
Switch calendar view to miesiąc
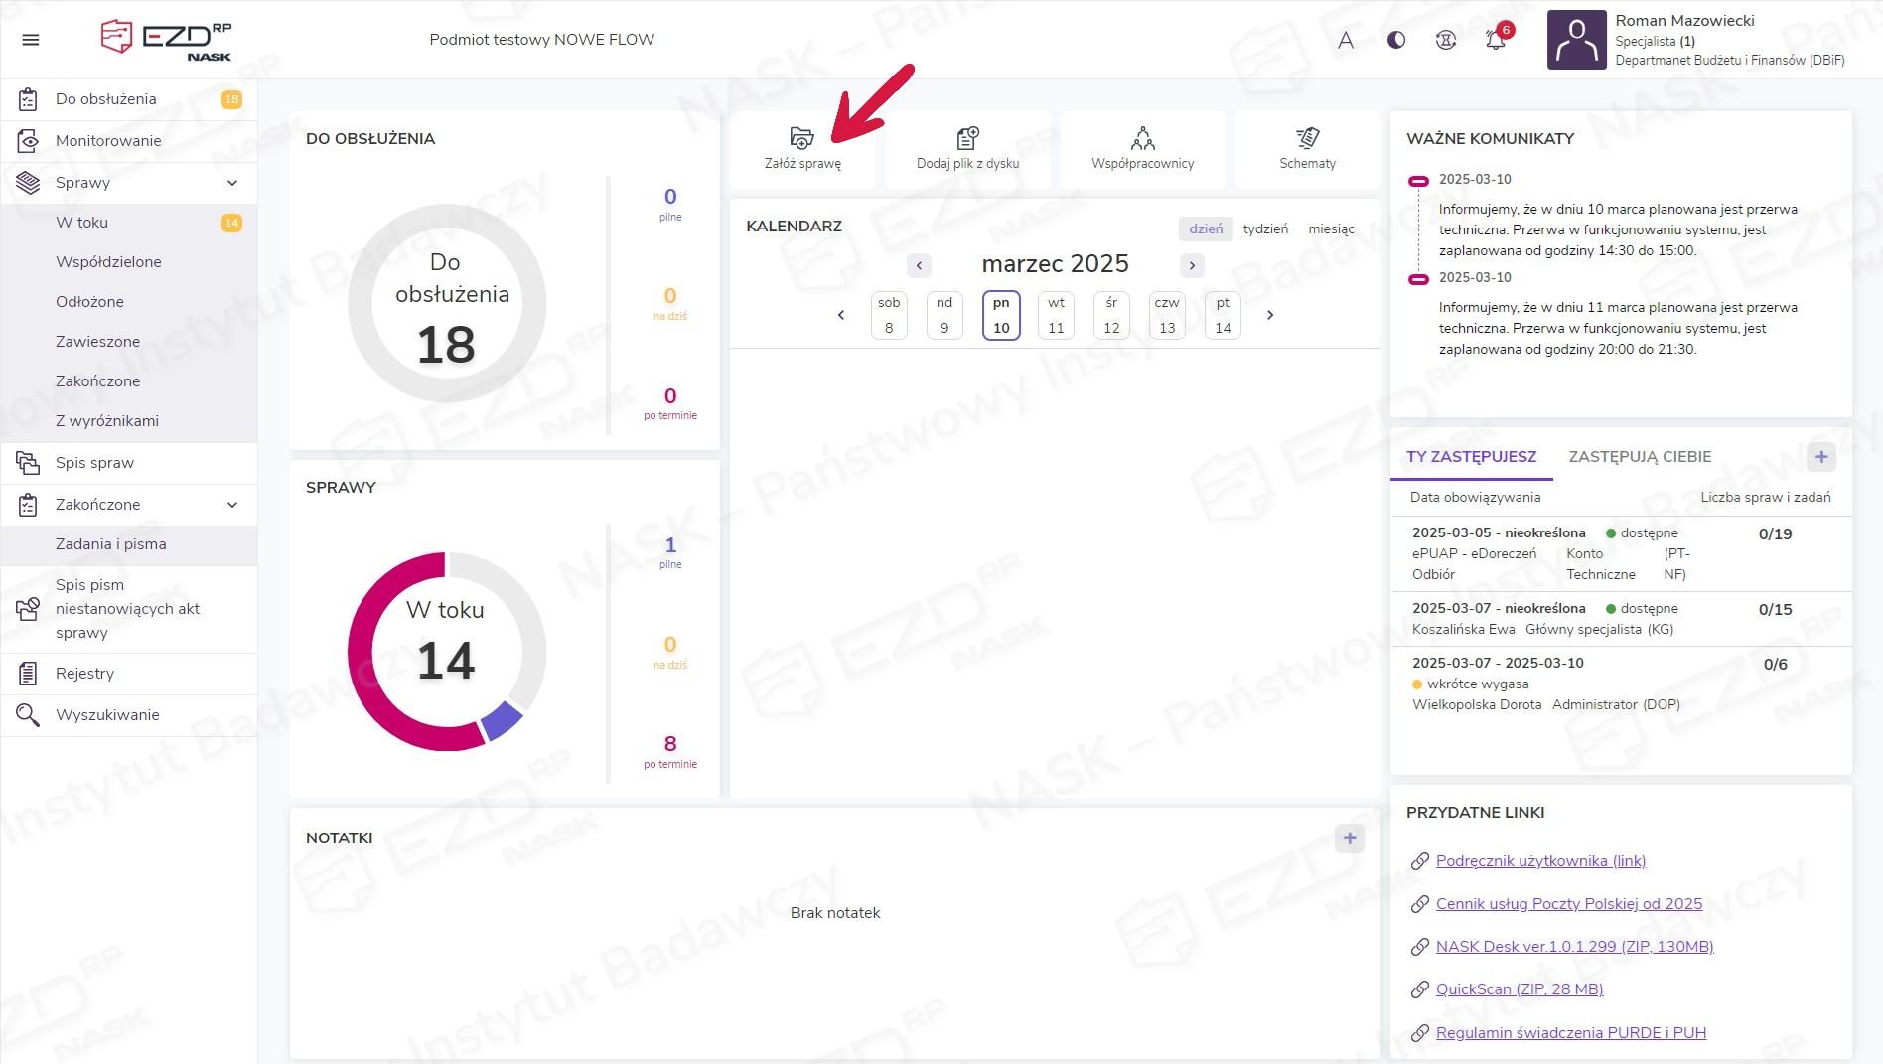pyautogui.click(x=1331, y=228)
